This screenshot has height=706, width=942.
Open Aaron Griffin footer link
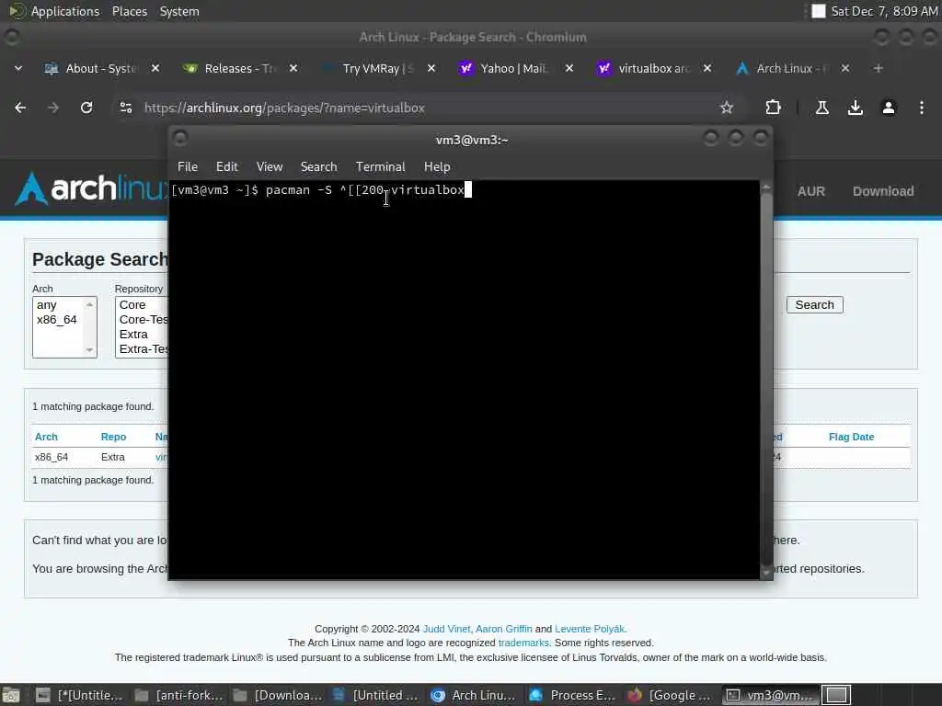pyautogui.click(x=503, y=629)
